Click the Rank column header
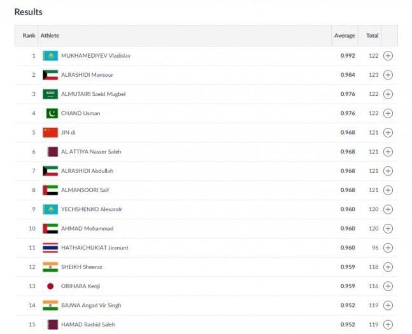The image size is (412, 334). [29, 36]
